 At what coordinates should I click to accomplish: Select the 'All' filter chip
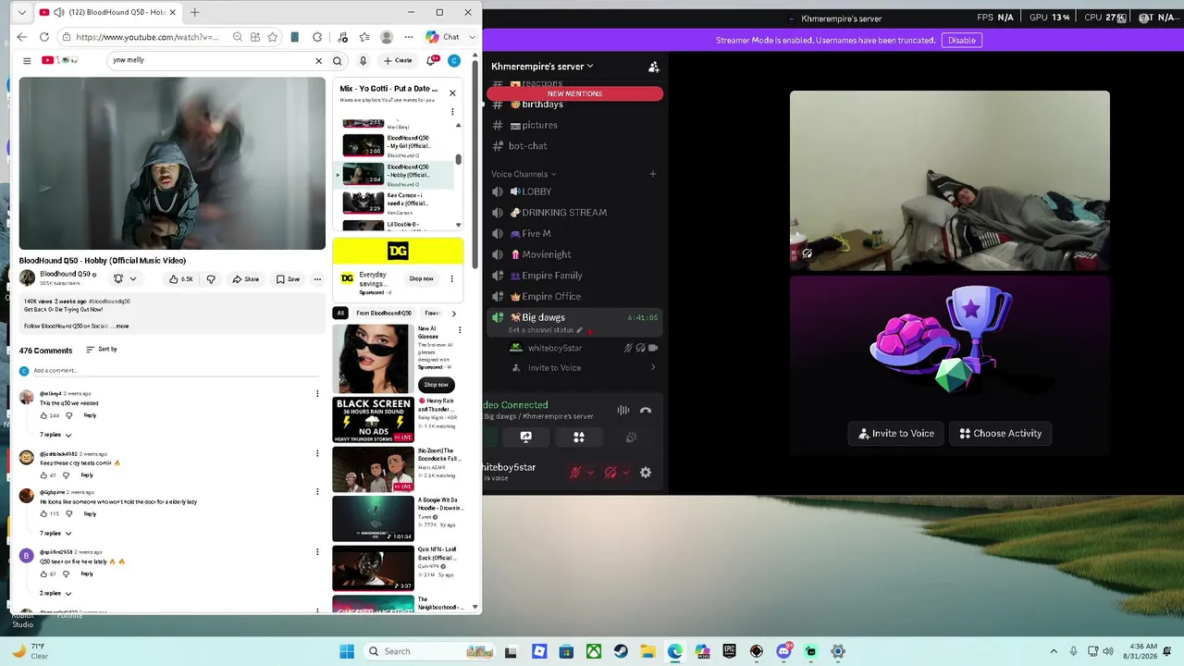pyautogui.click(x=340, y=314)
